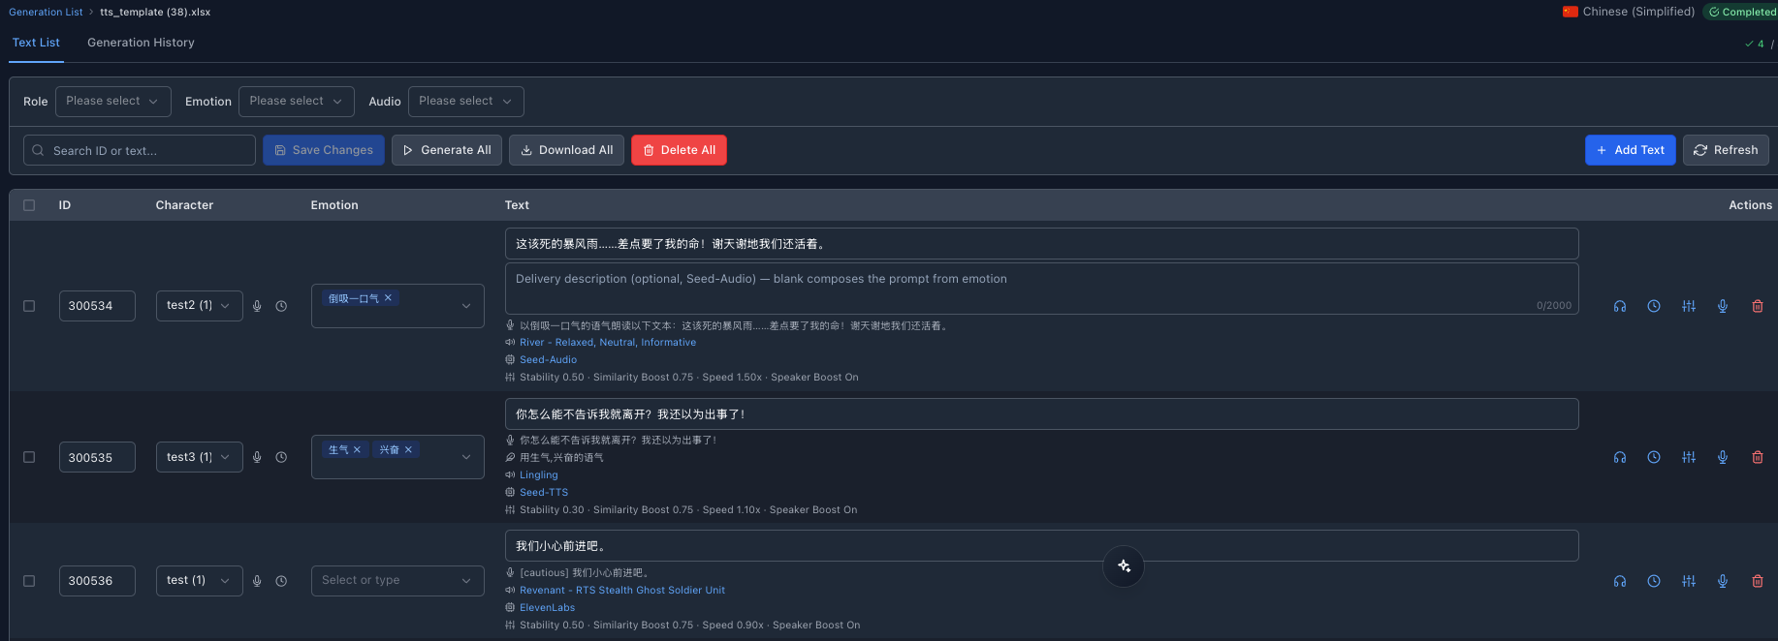Click clock icon beside test (1) character

point(281,581)
